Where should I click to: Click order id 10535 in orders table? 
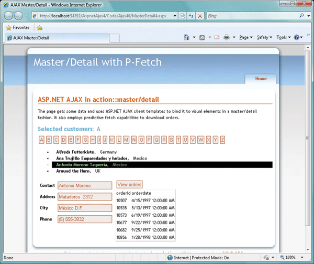(121, 208)
